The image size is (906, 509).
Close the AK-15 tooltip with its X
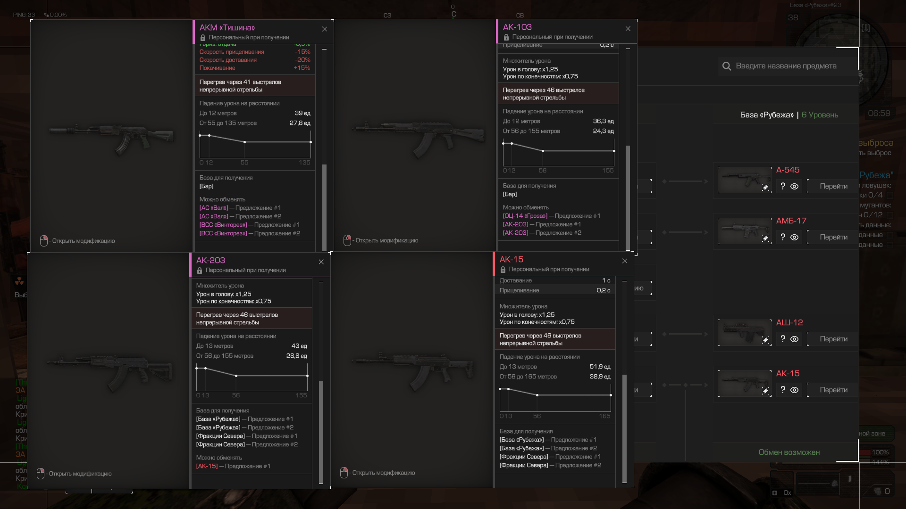[x=625, y=261]
